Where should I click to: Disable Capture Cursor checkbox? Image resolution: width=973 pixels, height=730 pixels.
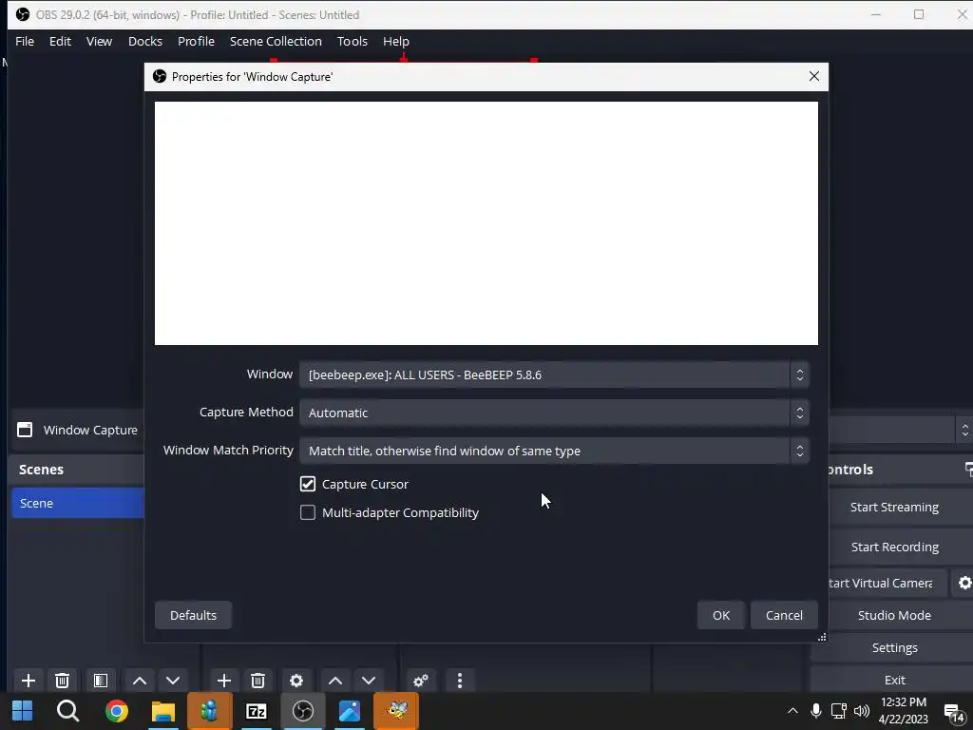click(x=308, y=484)
